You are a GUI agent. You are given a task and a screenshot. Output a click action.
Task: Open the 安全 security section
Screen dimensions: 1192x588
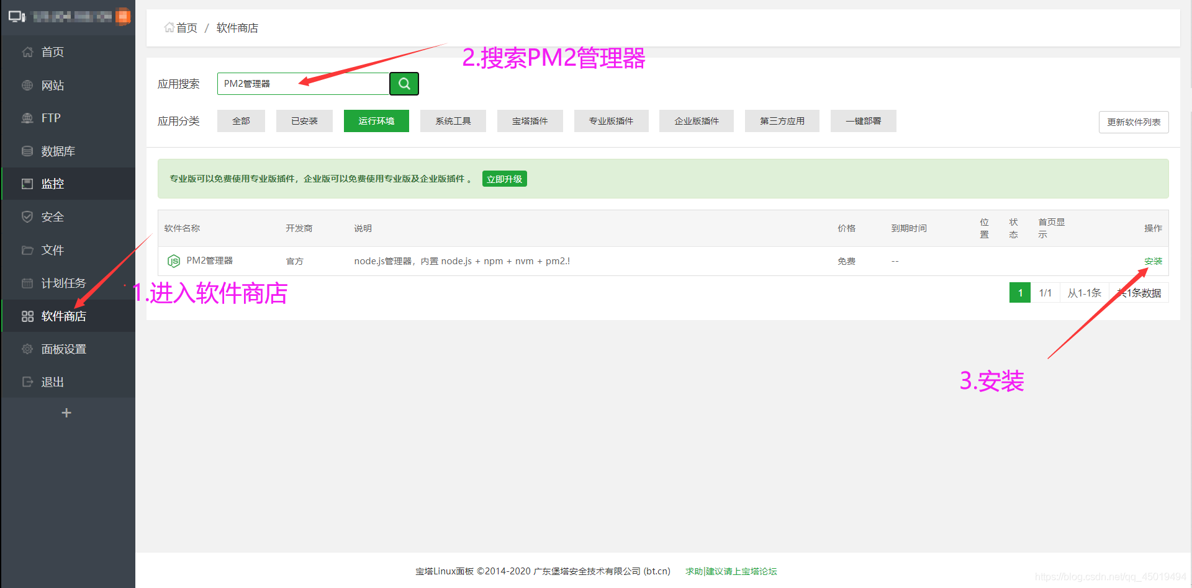click(52, 216)
